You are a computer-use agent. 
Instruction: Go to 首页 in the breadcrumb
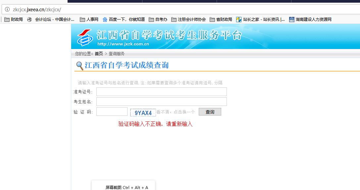point(99,54)
